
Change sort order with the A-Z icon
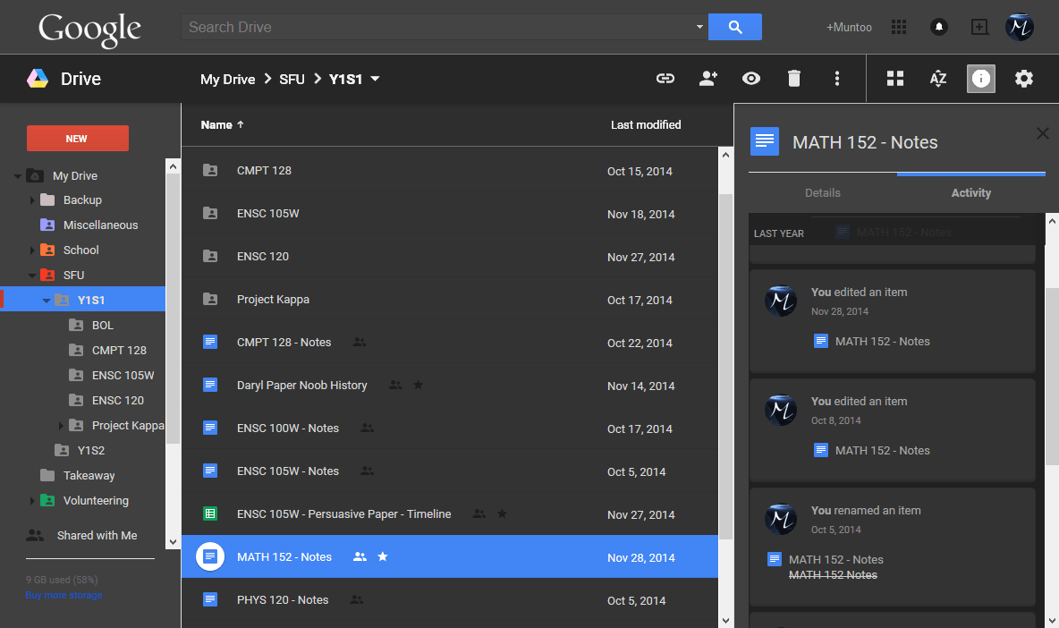pyautogui.click(x=937, y=79)
